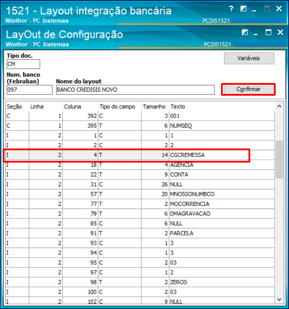Select the DMAGRAVACAO row
Viewport: 289px width, 309px height.
tap(140, 214)
